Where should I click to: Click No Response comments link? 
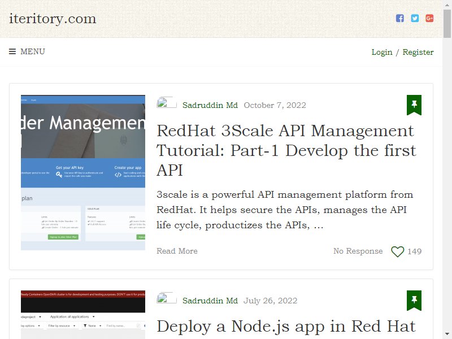[x=358, y=251]
